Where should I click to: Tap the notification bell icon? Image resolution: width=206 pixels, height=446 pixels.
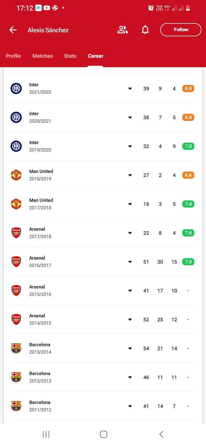[x=145, y=30]
